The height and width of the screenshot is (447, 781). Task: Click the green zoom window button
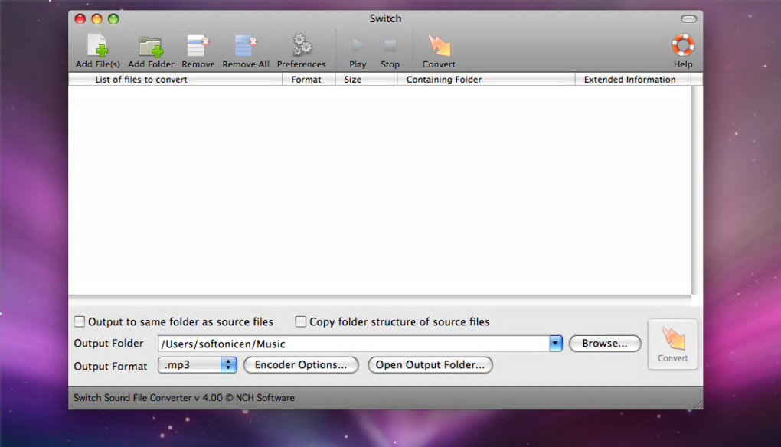click(113, 19)
